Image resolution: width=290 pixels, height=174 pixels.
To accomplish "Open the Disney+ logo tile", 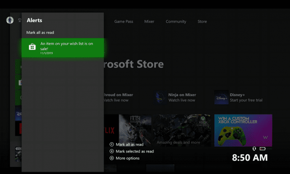I will [x=222, y=97].
